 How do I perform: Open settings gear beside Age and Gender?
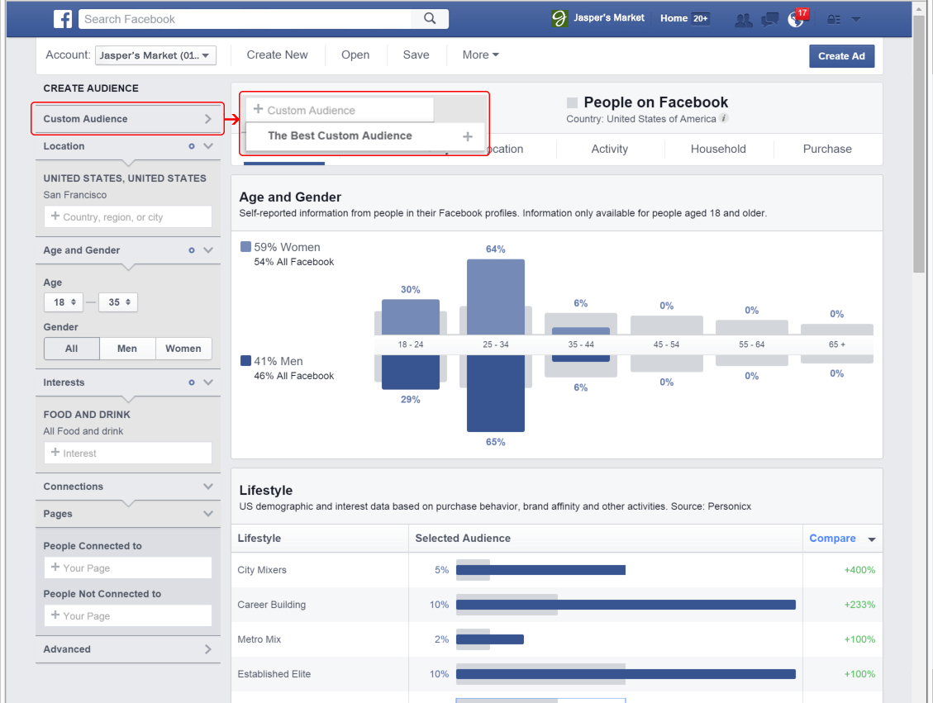coord(191,249)
